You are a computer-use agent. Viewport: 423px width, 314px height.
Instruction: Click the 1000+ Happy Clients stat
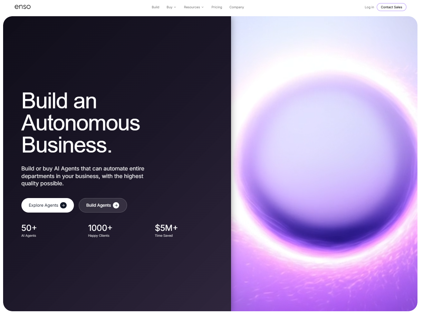(x=100, y=231)
